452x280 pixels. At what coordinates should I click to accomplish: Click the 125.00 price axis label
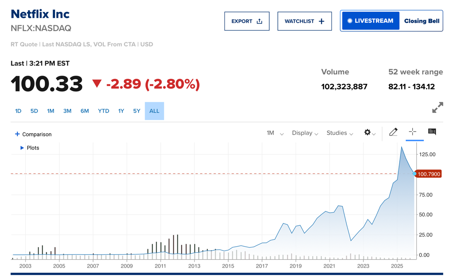pos(427,154)
